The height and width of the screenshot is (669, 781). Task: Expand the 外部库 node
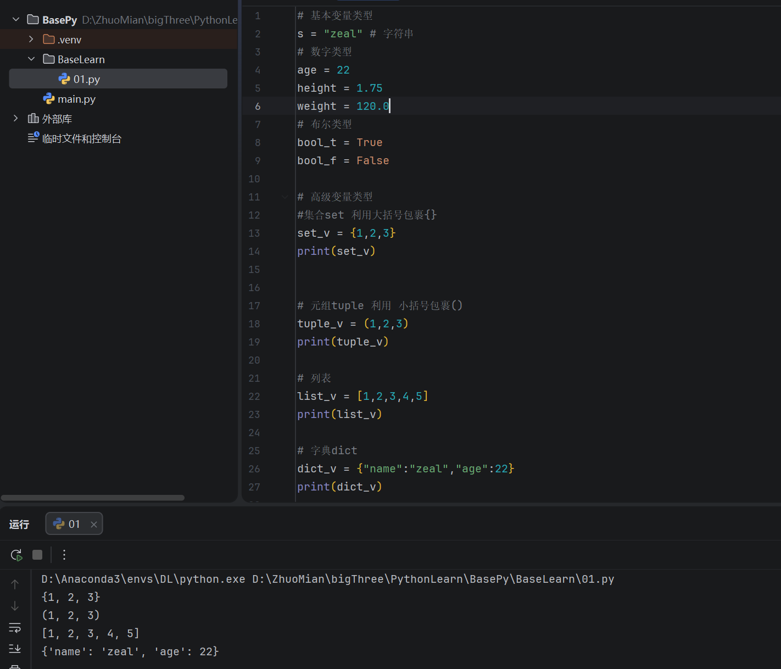pyautogui.click(x=16, y=119)
